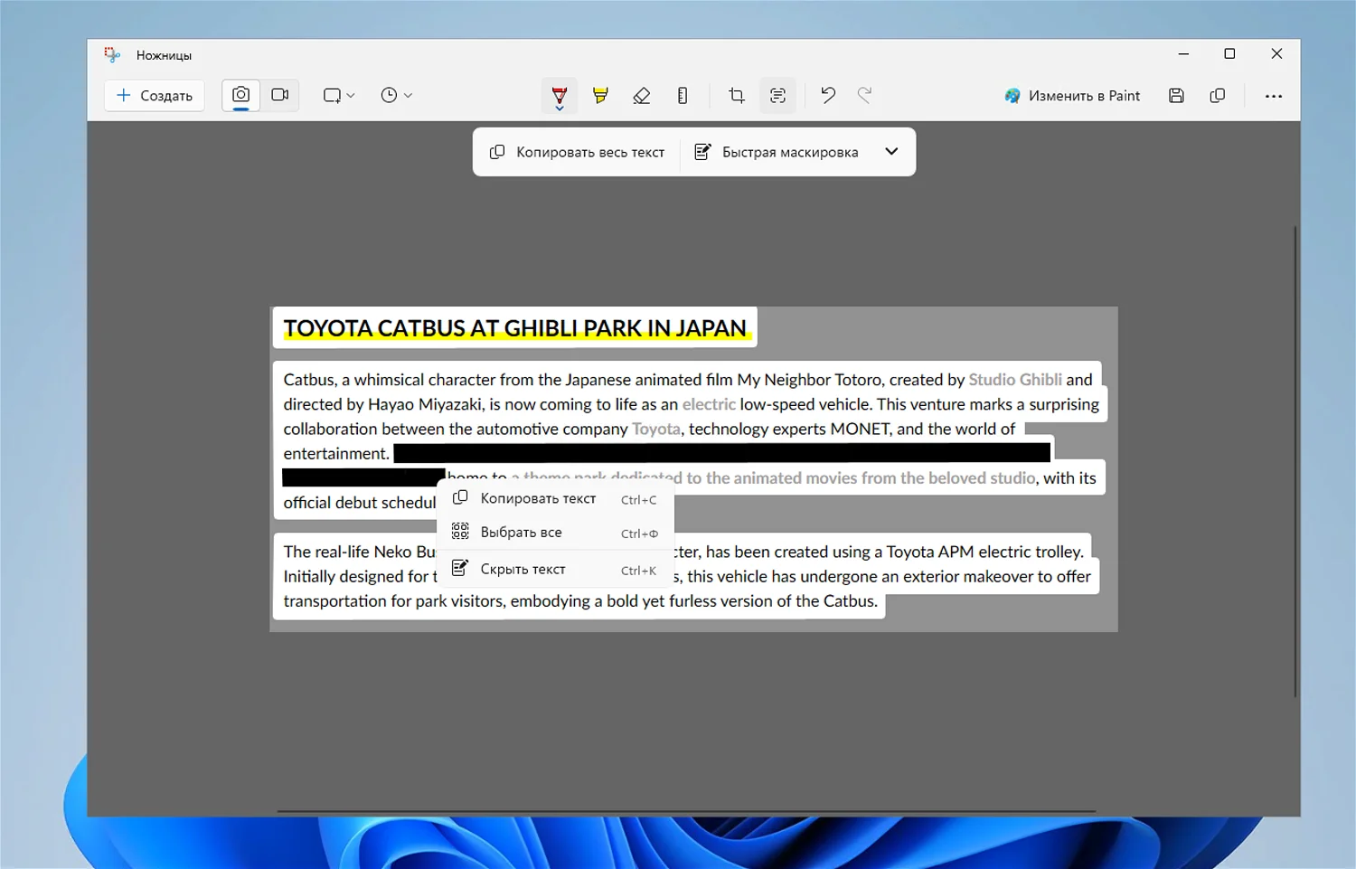Select the red ballpoint pen tool
Viewport: 1356px width, 869px height.
[560, 96]
